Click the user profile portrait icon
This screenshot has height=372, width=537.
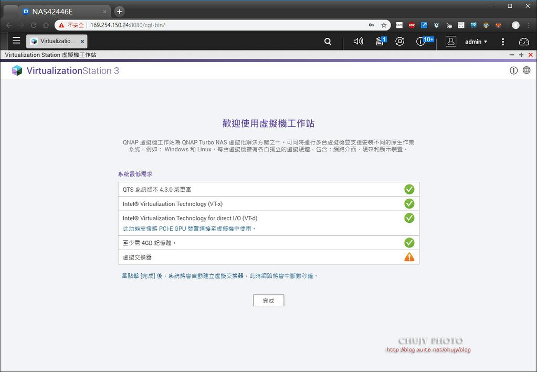[x=451, y=42]
